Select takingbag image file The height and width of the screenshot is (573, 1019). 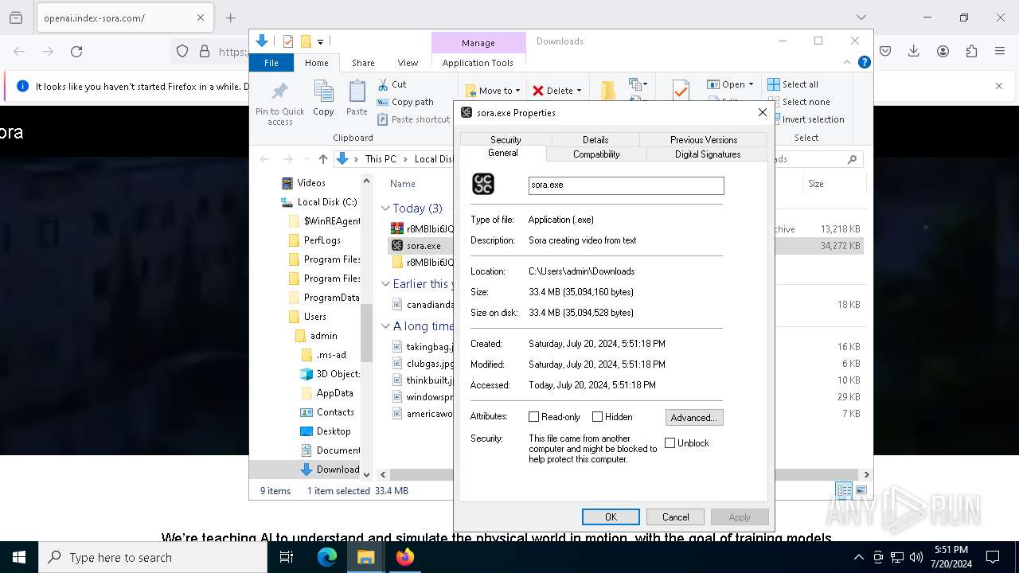(x=430, y=347)
